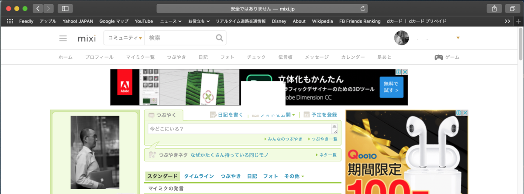Open the ニュース bookmarks folder
The height and width of the screenshot is (194, 524).
[170, 21]
